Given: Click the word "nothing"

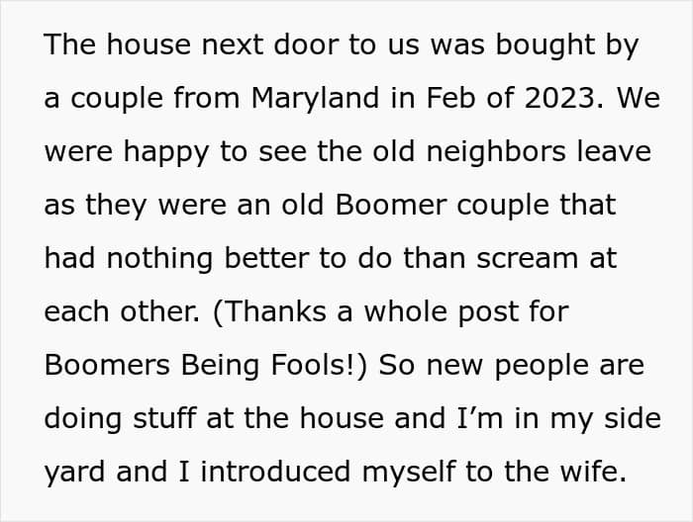Looking at the screenshot, I should tap(159, 259).
